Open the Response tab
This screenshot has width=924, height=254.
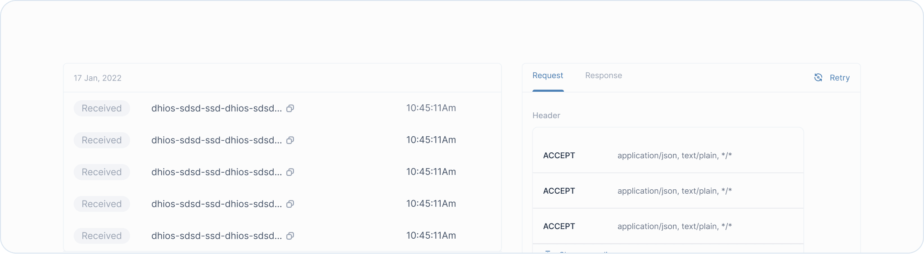click(x=603, y=76)
